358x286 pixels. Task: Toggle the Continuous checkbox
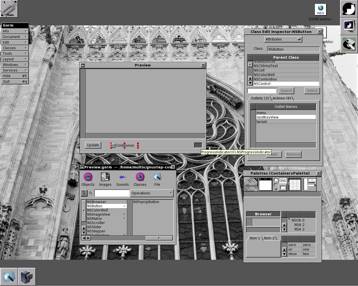pyautogui.click(x=113, y=146)
